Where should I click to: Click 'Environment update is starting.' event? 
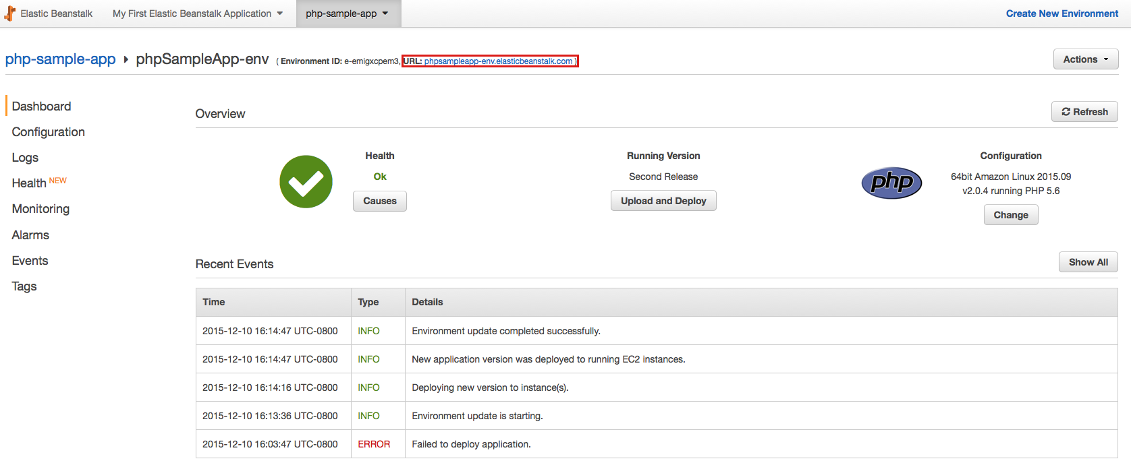(478, 416)
